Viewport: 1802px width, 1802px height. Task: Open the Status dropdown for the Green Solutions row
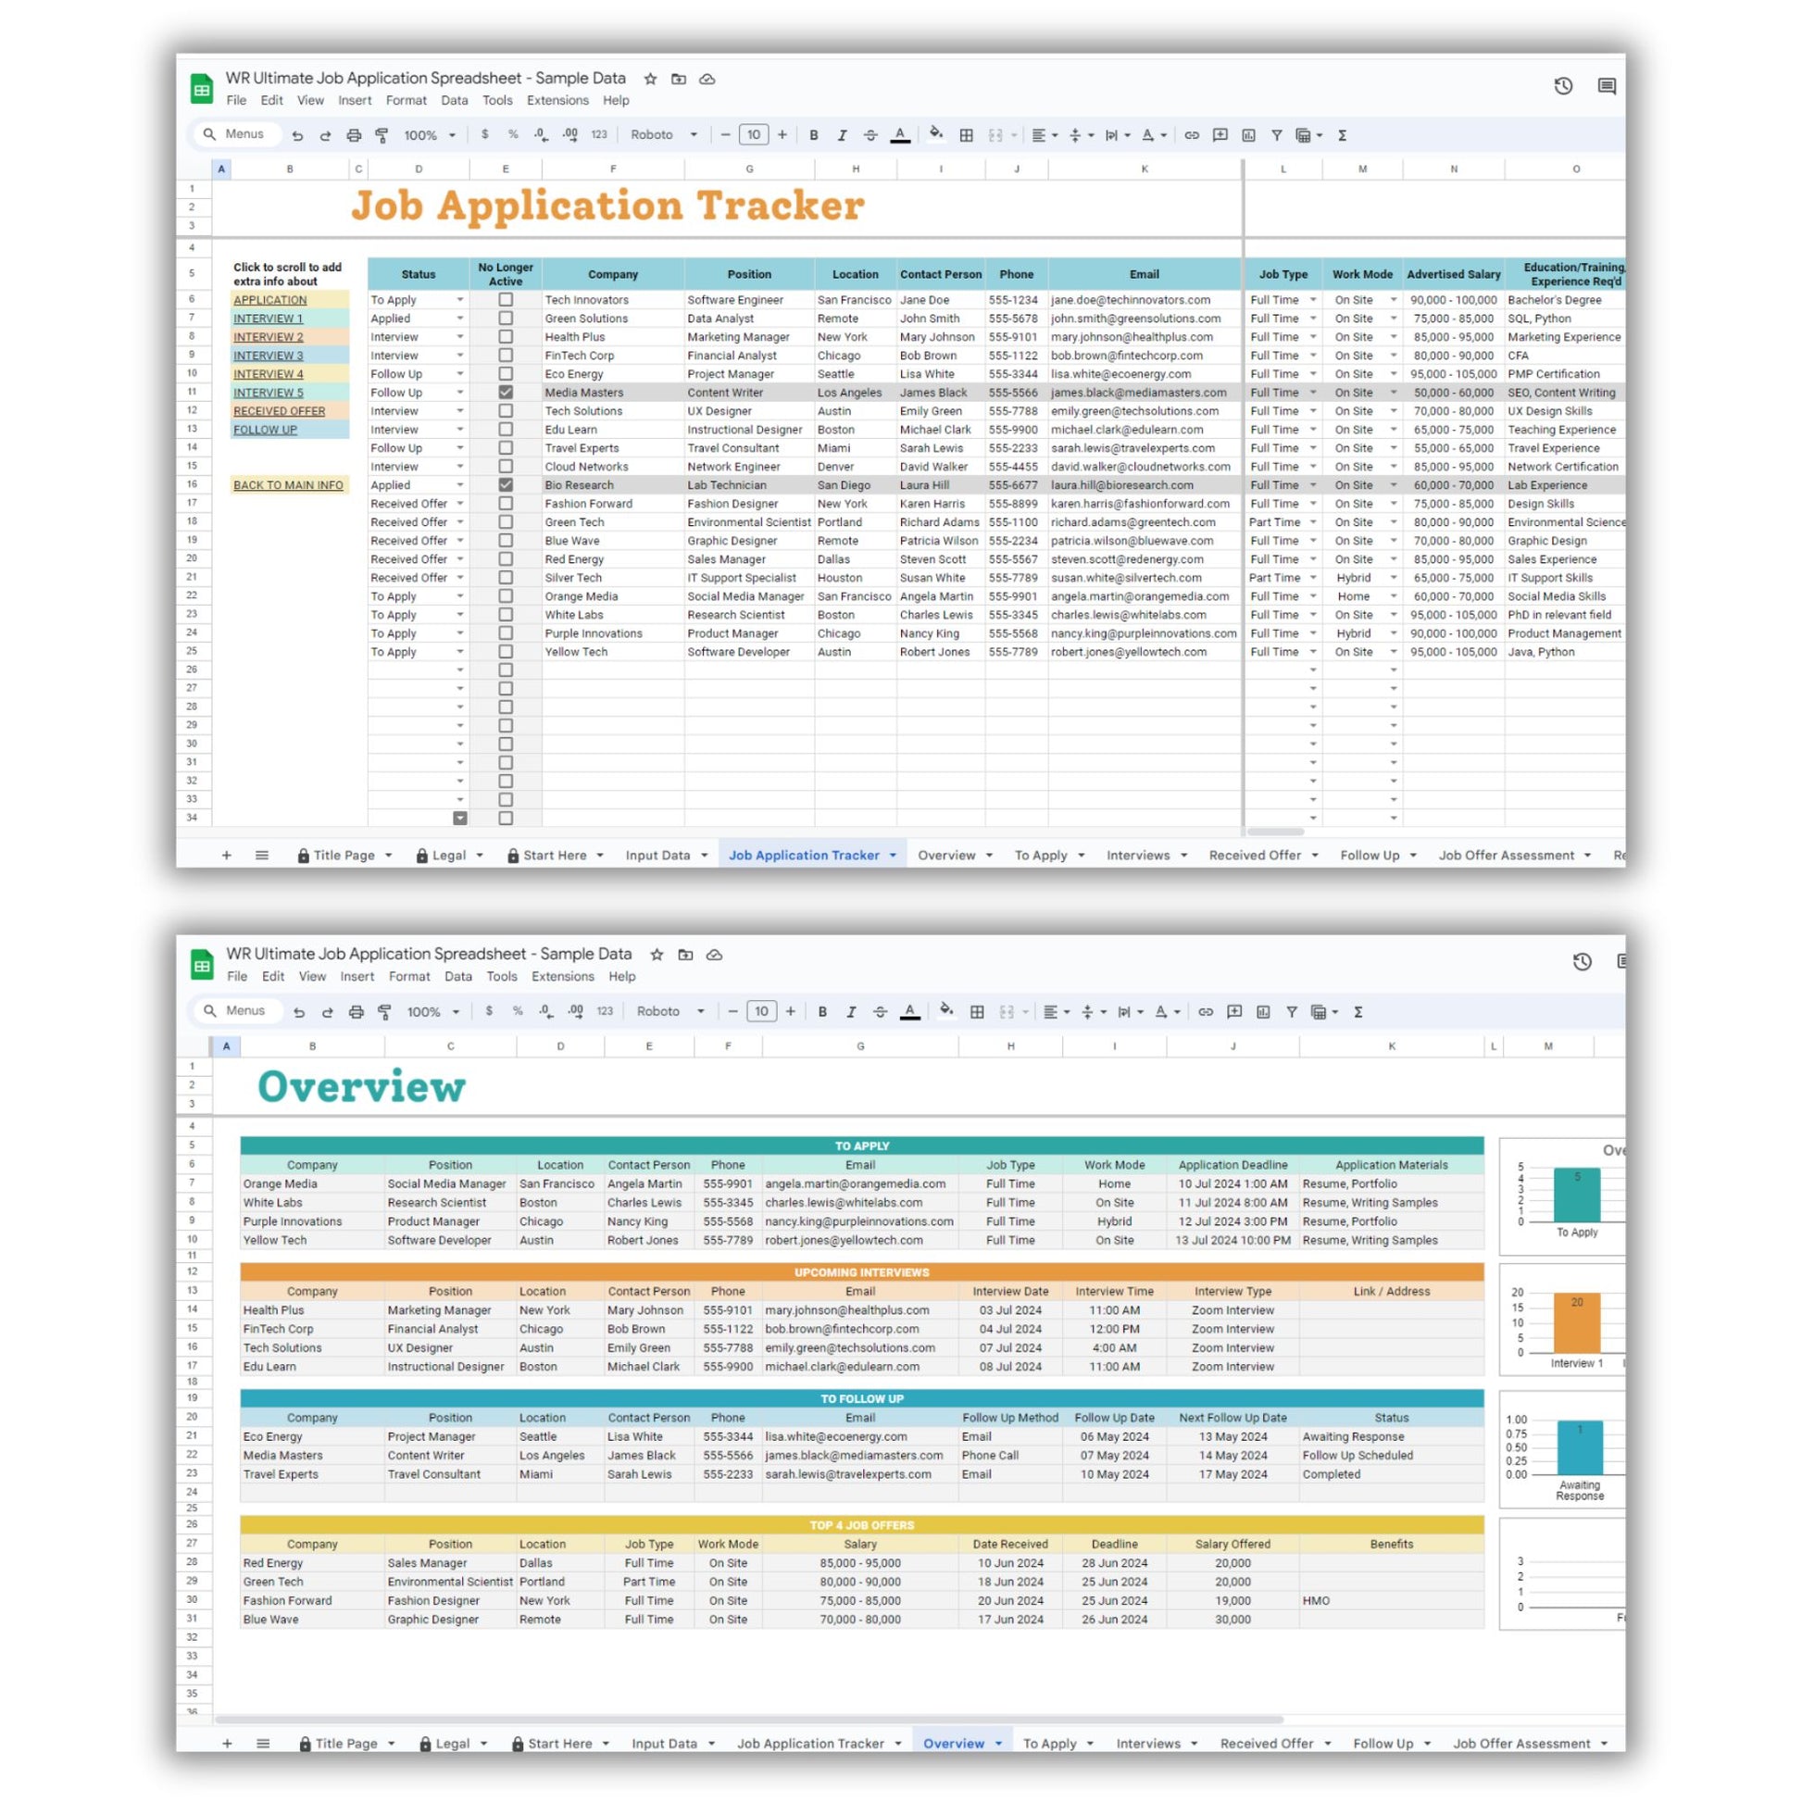(x=460, y=319)
